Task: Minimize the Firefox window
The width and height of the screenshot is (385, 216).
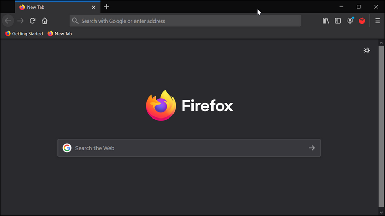Action: pyautogui.click(x=341, y=7)
